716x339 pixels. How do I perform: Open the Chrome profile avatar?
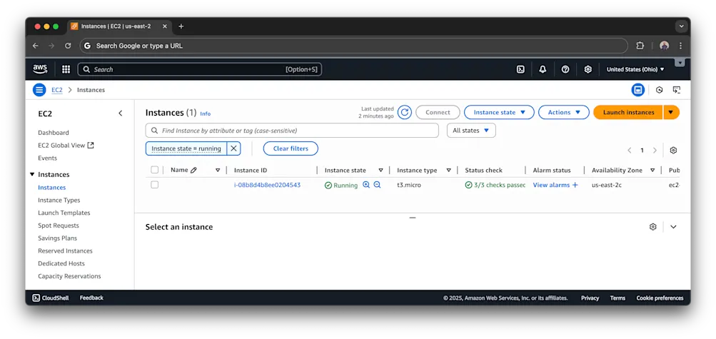point(665,46)
